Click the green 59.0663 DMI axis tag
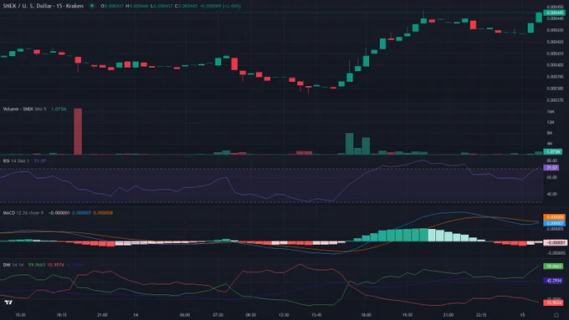The height and width of the screenshot is (320, 569). coord(553,267)
